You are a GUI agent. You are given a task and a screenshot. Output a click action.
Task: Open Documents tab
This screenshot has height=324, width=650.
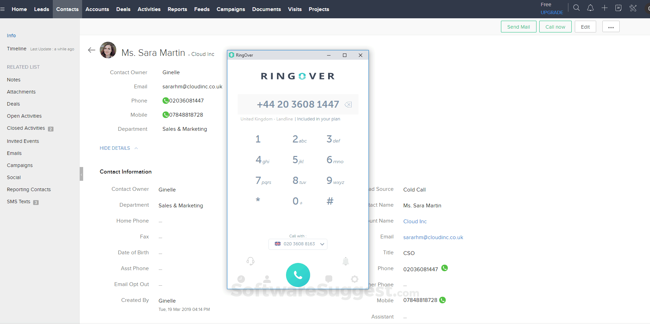coord(266,9)
